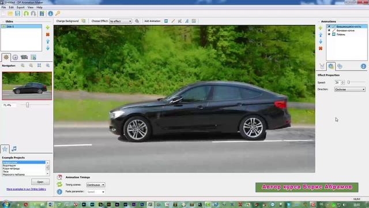Open the effect properties gear tab
The image size is (369, 208).
point(331,66)
